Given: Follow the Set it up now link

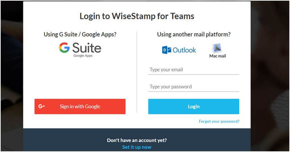Looking at the screenshot, I should [x=137, y=147].
